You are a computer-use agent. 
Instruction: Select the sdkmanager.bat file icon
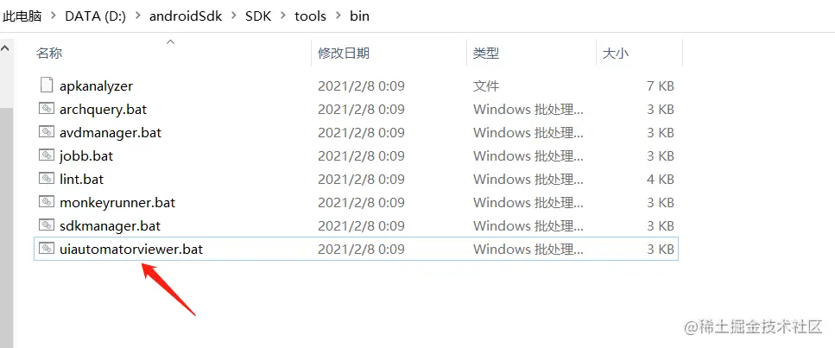[47, 225]
